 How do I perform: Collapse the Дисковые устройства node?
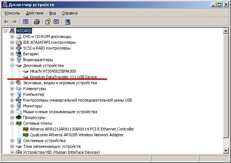pos(12,66)
